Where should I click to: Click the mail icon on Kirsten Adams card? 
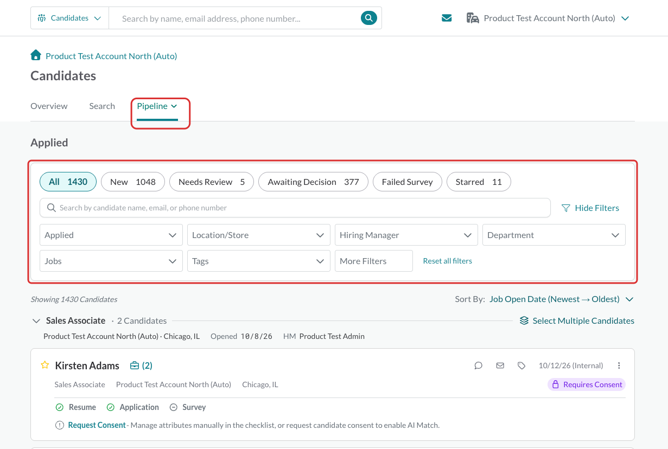500,365
